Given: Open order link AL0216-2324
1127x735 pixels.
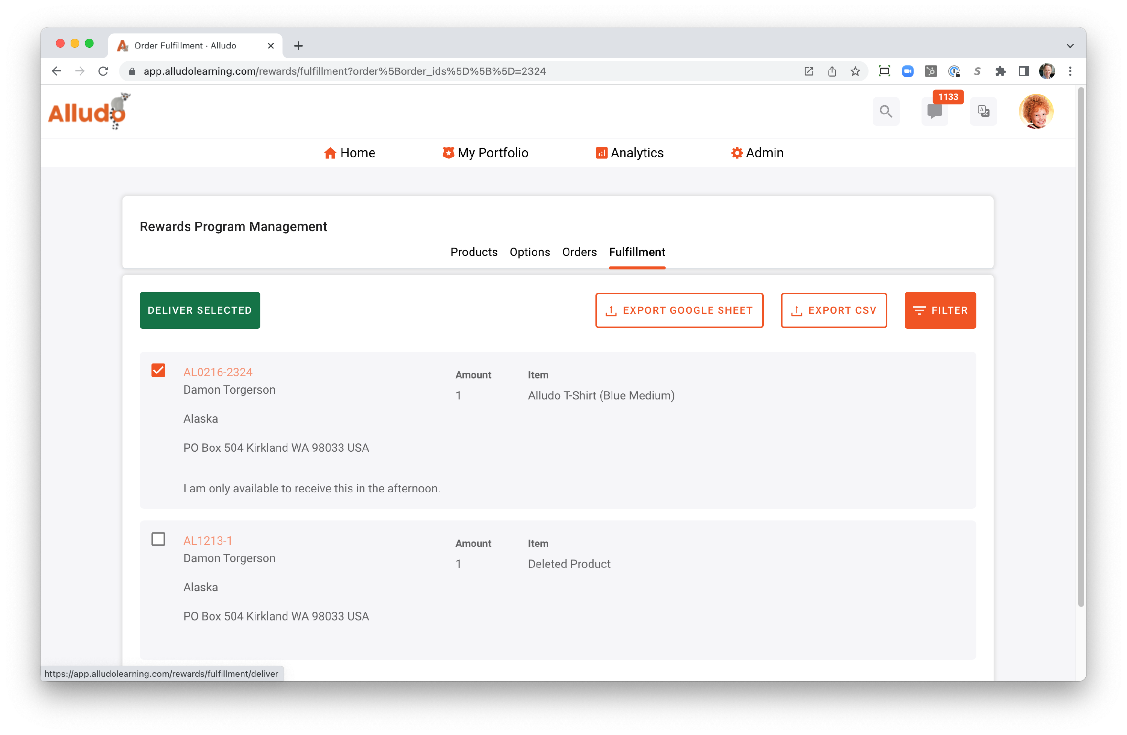Looking at the screenshot, I should (218, 372).
